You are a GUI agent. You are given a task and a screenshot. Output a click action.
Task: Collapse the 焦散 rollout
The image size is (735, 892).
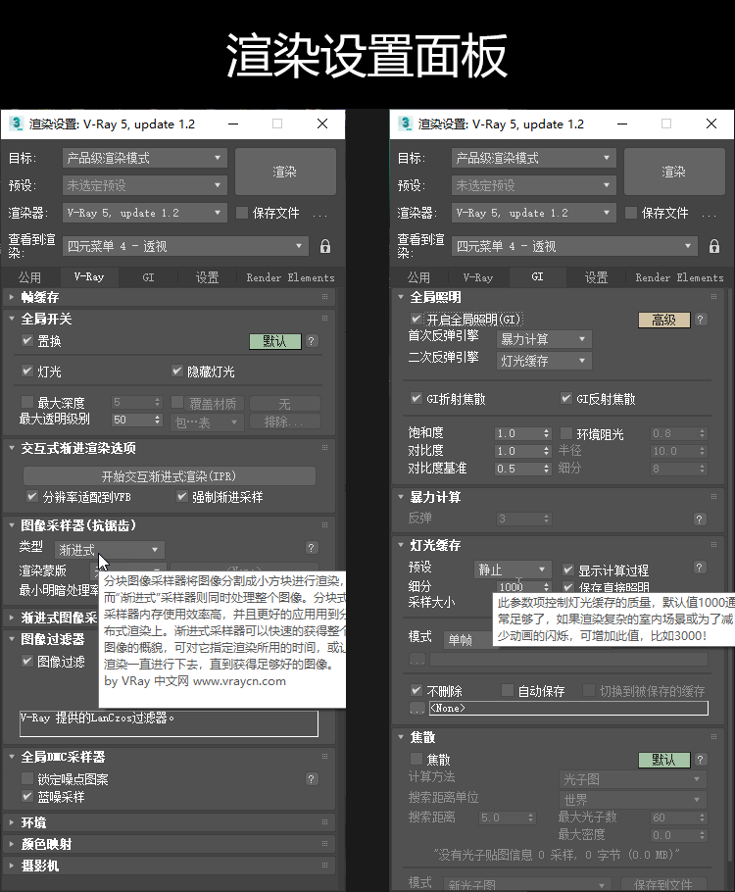(401, 737)
